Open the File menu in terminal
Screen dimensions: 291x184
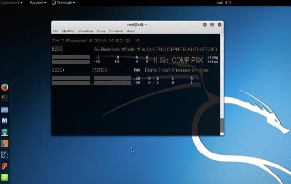(x=55, y=31)
